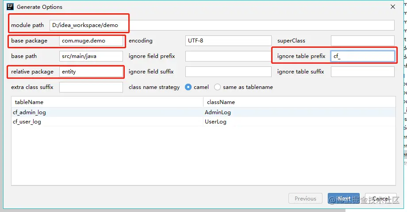Click the relative package input field
This screenshot has width=407, height=212.
(91, 72)
